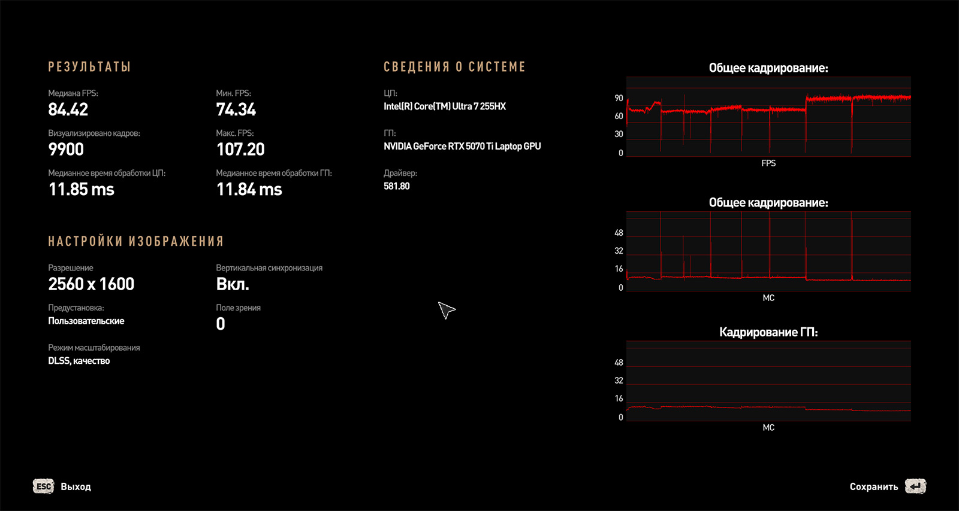Viewport: 959px width, 511px height.
Task: Click the field of view value 0
Action: point(221,324)
